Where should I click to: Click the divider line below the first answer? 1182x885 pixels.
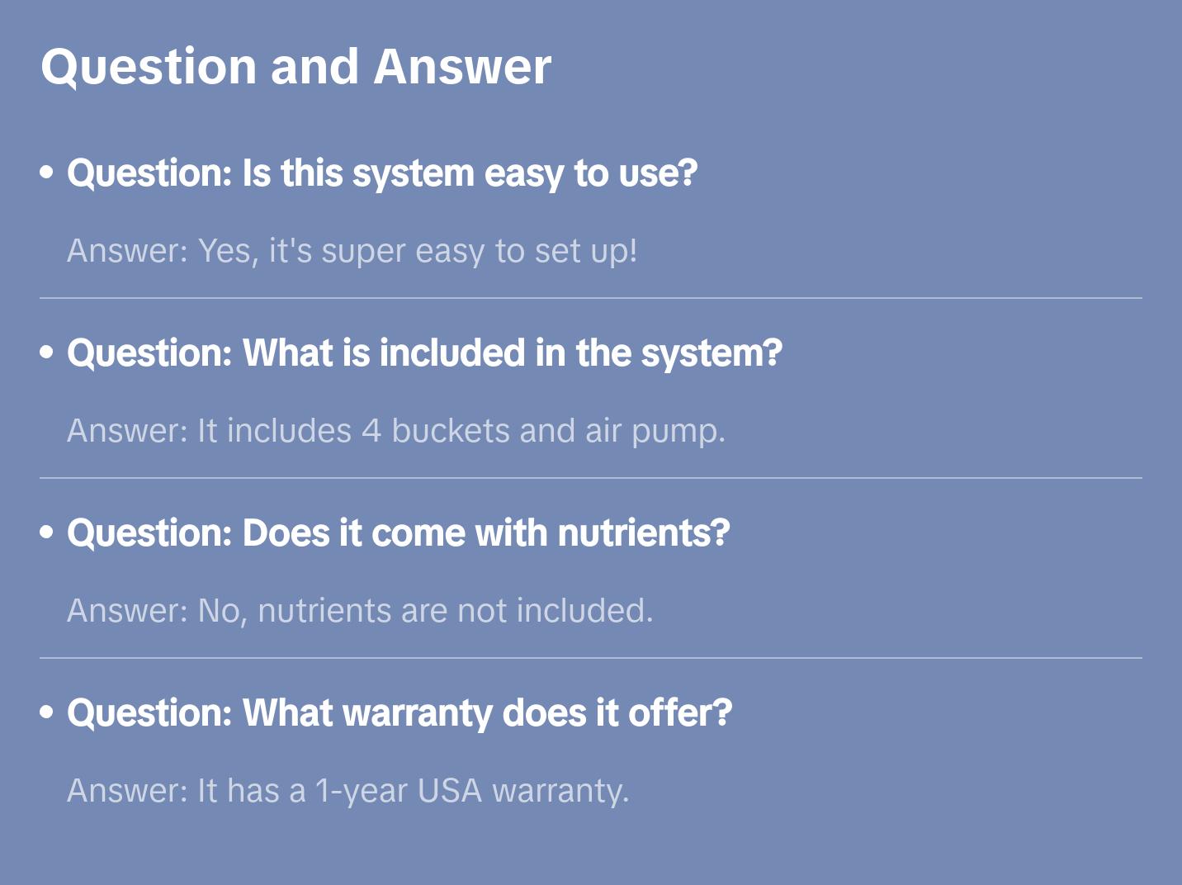coord(591,298)
